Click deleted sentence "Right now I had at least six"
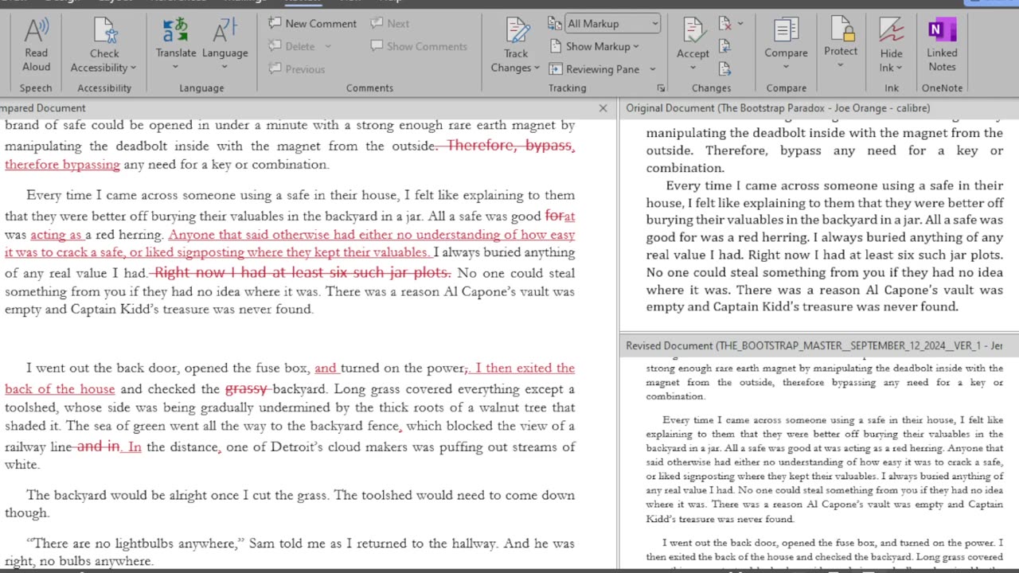This screenshot has height=573, width=1019. point(303,273)
